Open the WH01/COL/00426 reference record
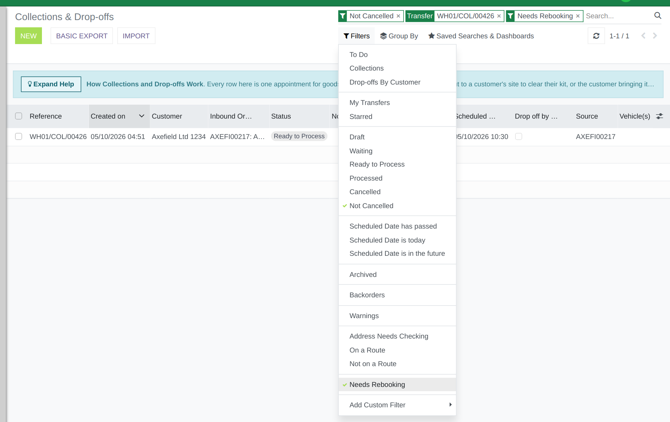The height and width of the screenshot is (422, 670). (58, 136)
